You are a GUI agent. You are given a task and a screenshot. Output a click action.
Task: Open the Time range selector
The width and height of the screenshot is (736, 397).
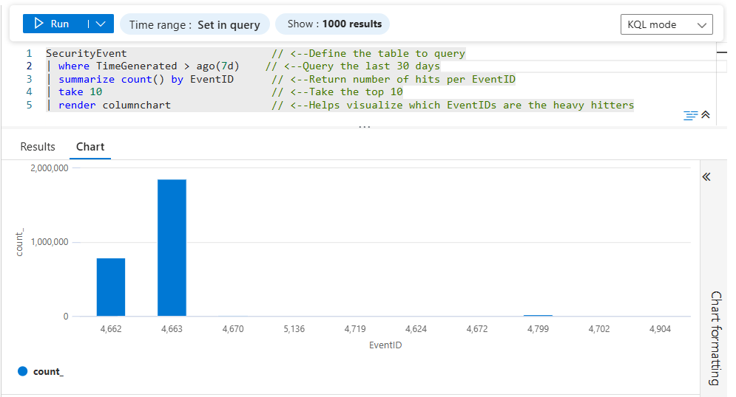pos(194,24)
